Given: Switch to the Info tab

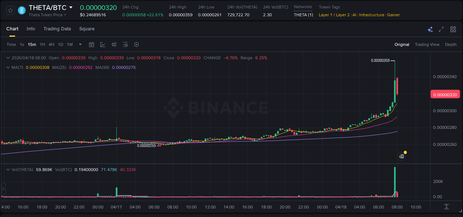Looking at the screenshot, I should 31,29.
